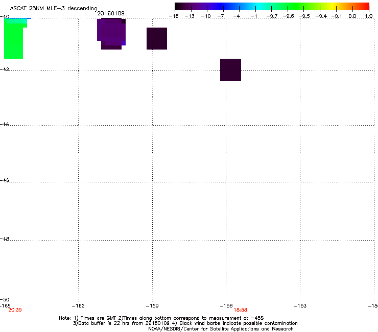Viewport: 378px width, 332px height.
Task: Click the -50 latitude label
Action: click(x=5, y=300)
